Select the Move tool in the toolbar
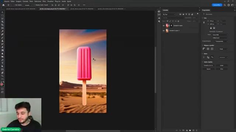 tap(2, 12)
